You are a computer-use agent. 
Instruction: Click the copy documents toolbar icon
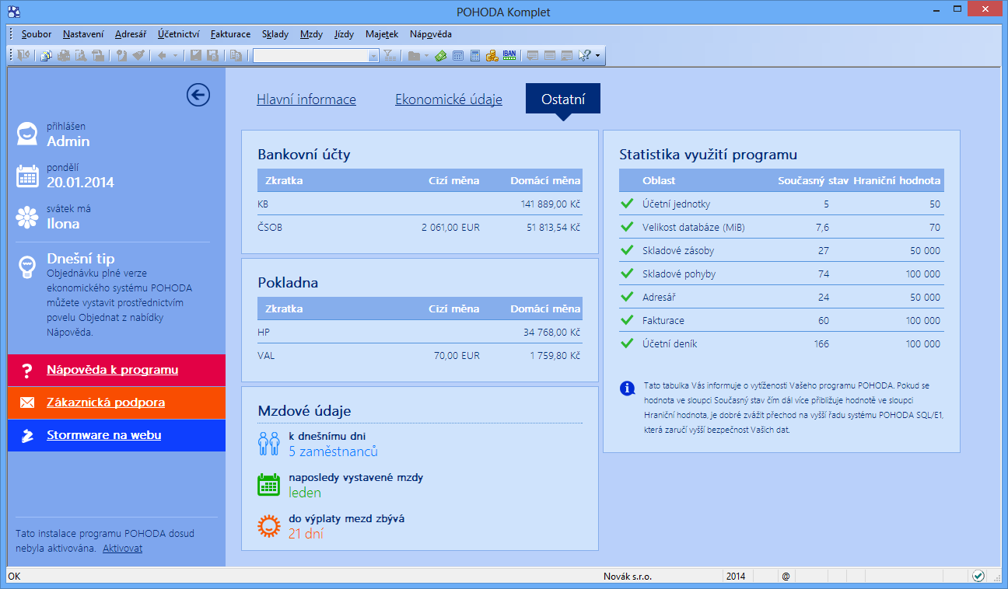tap(236, 55)
